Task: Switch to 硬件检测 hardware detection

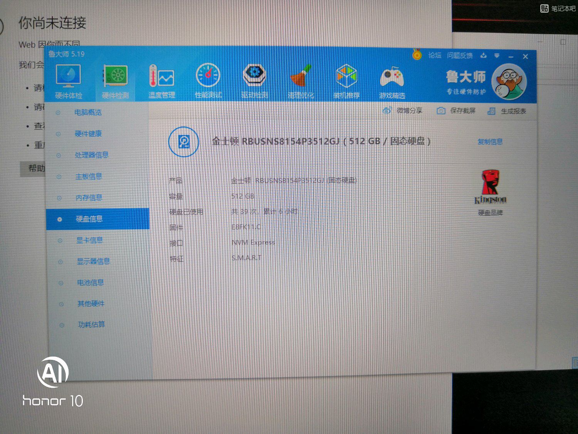Action: (115, 82)
